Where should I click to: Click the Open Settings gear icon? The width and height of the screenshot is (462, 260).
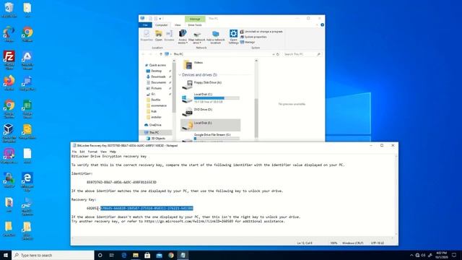[233, 37]
